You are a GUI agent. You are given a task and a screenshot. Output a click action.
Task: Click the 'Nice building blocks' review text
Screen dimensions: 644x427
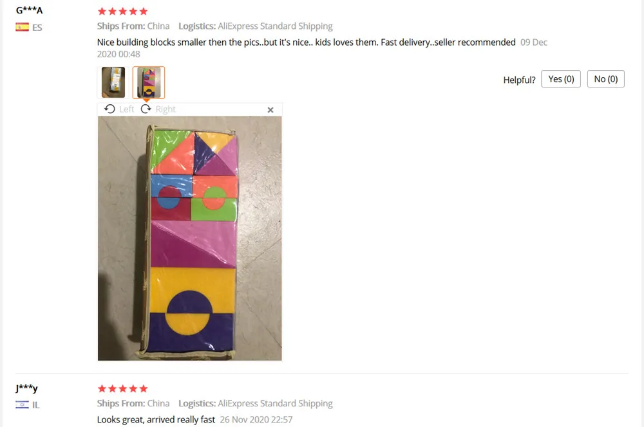click(307, 42)
